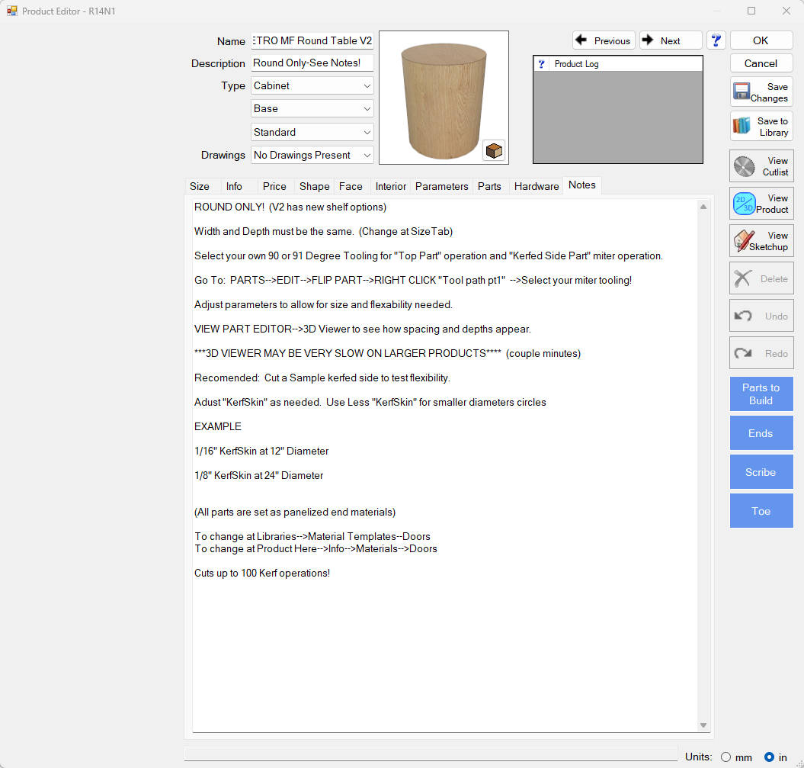
Task: Click the View Product 2D/3D icon
Action: pyautogui.click(x=743, y=204)
